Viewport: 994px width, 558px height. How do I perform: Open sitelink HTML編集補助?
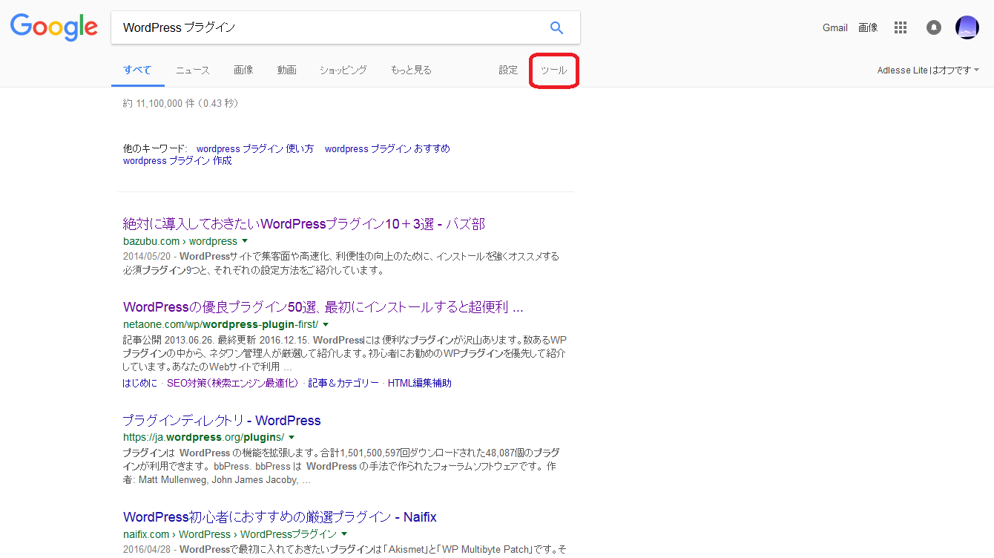coord(420,384)
